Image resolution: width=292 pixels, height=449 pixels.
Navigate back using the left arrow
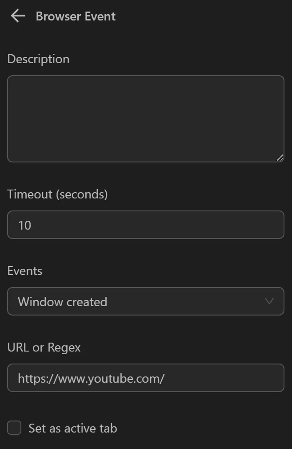pyautogui.click(x=16, y=16)
